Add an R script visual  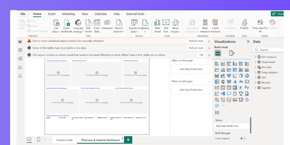pos(241,88)
